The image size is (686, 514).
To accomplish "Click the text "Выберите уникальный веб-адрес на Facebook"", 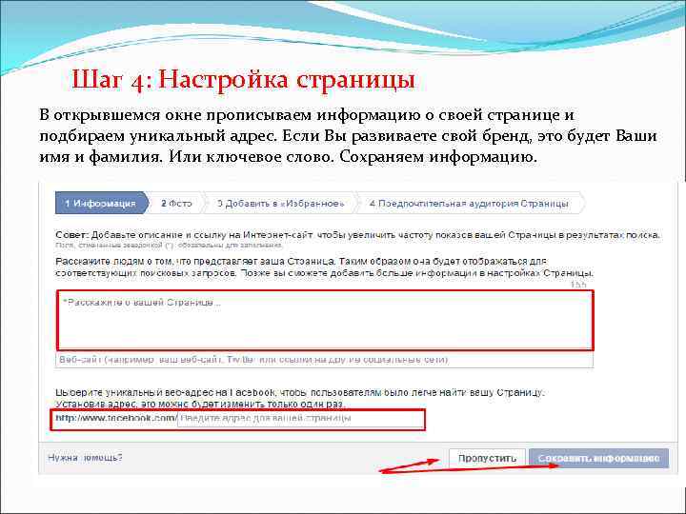I will (166, 392).
